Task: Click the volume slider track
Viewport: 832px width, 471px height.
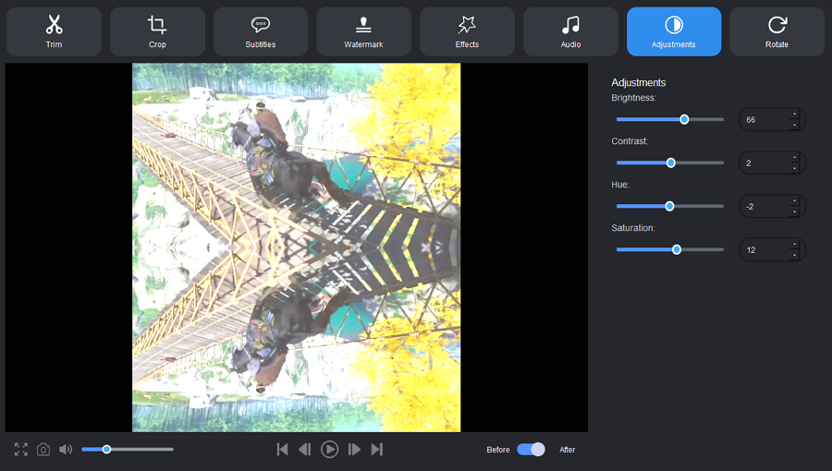Action: 128,449
